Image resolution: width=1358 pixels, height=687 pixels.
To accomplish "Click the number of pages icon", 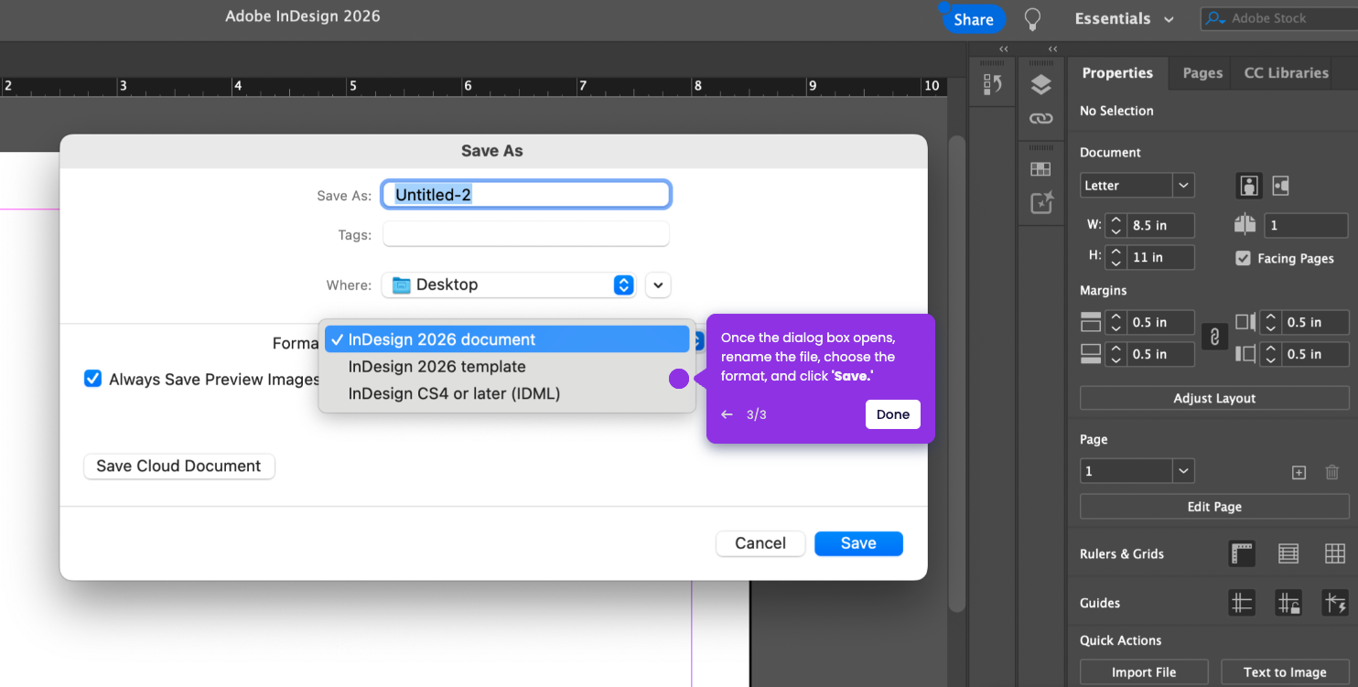I will point(1245,225).
